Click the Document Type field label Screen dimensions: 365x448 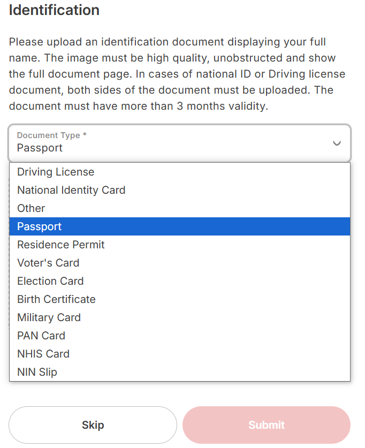coord(49,135)
